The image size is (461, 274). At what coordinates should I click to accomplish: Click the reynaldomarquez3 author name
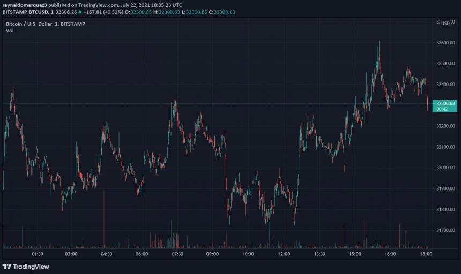(25, 5)
